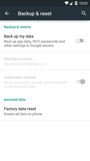Tap the Backup & restore section header

(x=17, y=27)
